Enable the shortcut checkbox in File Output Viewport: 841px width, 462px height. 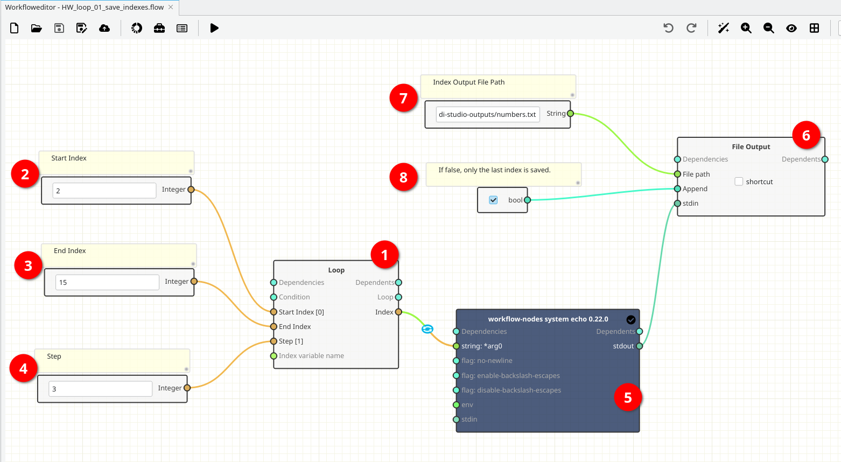point(739,181)
